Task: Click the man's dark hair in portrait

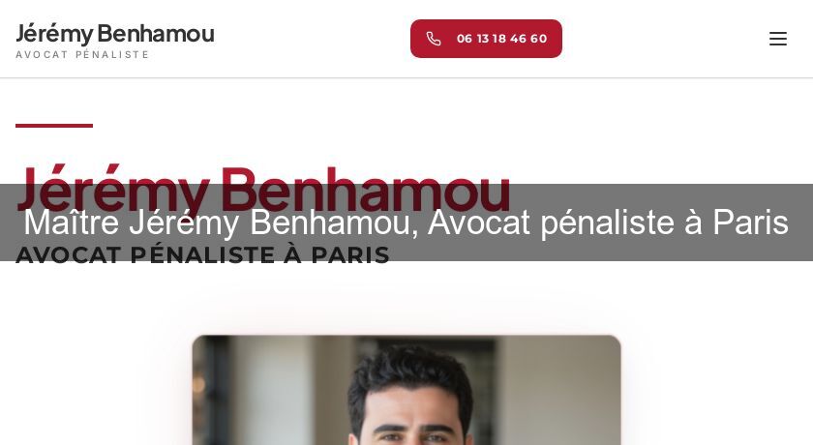Action: pyautogui.click(x=410, y=375)
